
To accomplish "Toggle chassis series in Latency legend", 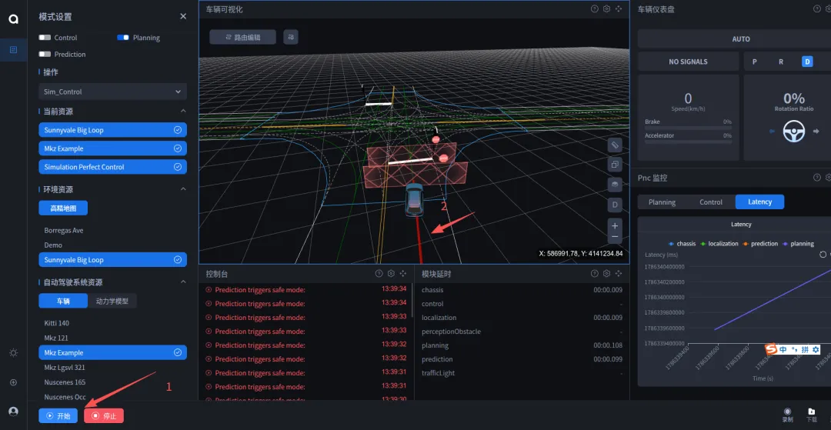I will pyautogui.click(x=682, y=244).
